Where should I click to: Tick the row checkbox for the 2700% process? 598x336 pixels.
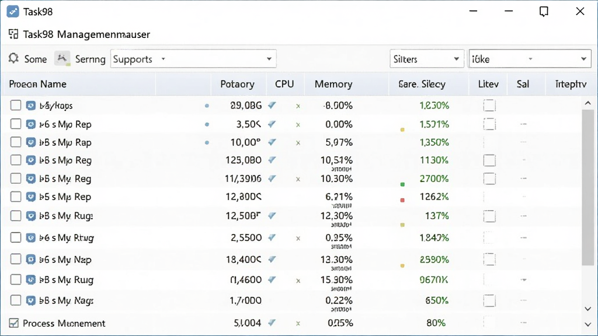pyautogui.click(x=16, y=178)
